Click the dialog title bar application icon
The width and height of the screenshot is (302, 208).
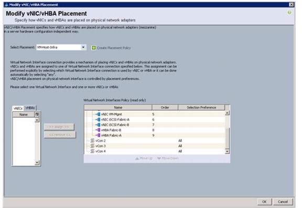coord(6,5)
